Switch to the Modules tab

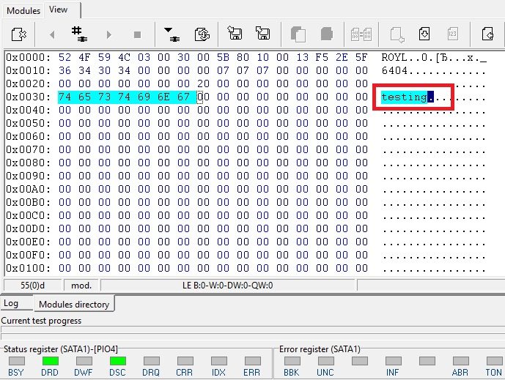pos(23,11)
